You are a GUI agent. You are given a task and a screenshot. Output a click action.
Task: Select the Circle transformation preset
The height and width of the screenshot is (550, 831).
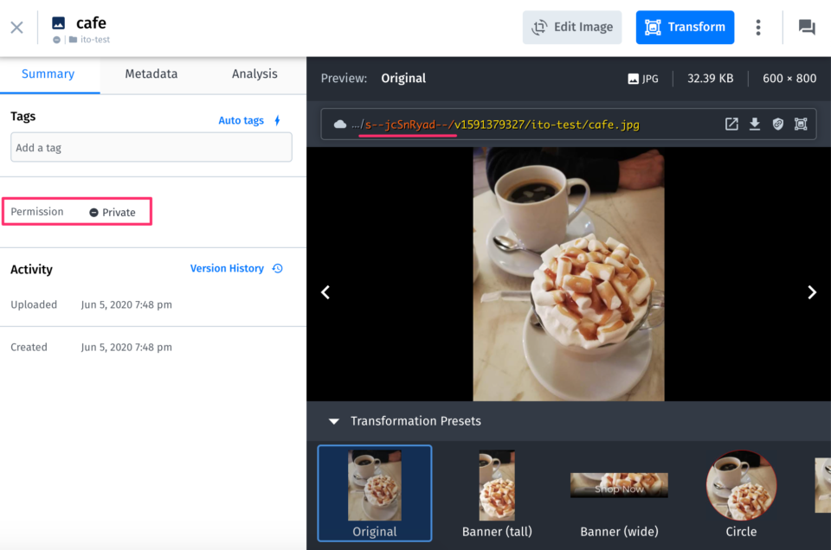click(x=741, y=484)
